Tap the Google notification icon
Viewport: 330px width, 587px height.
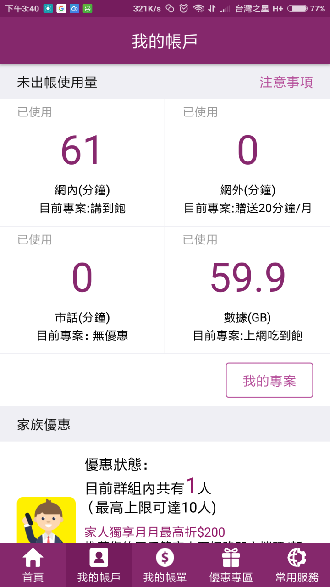click(61, 8)
